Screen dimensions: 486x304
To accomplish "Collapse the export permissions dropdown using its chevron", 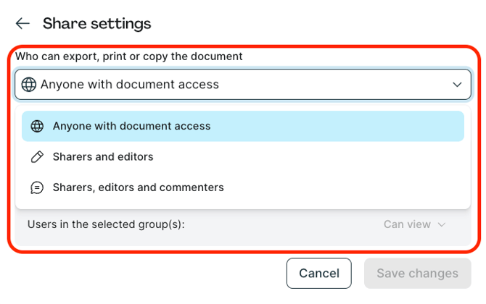I will [457, 85].
